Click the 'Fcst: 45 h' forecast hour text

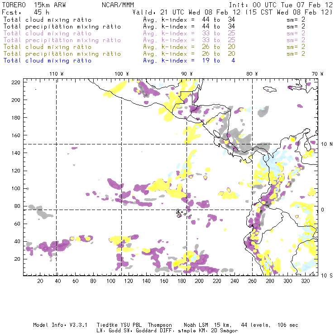point(26,12)
